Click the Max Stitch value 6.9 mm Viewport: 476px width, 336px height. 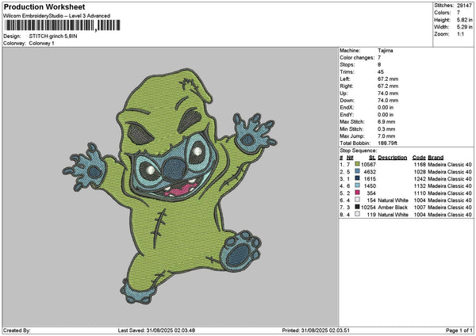[x=386, y=122]
